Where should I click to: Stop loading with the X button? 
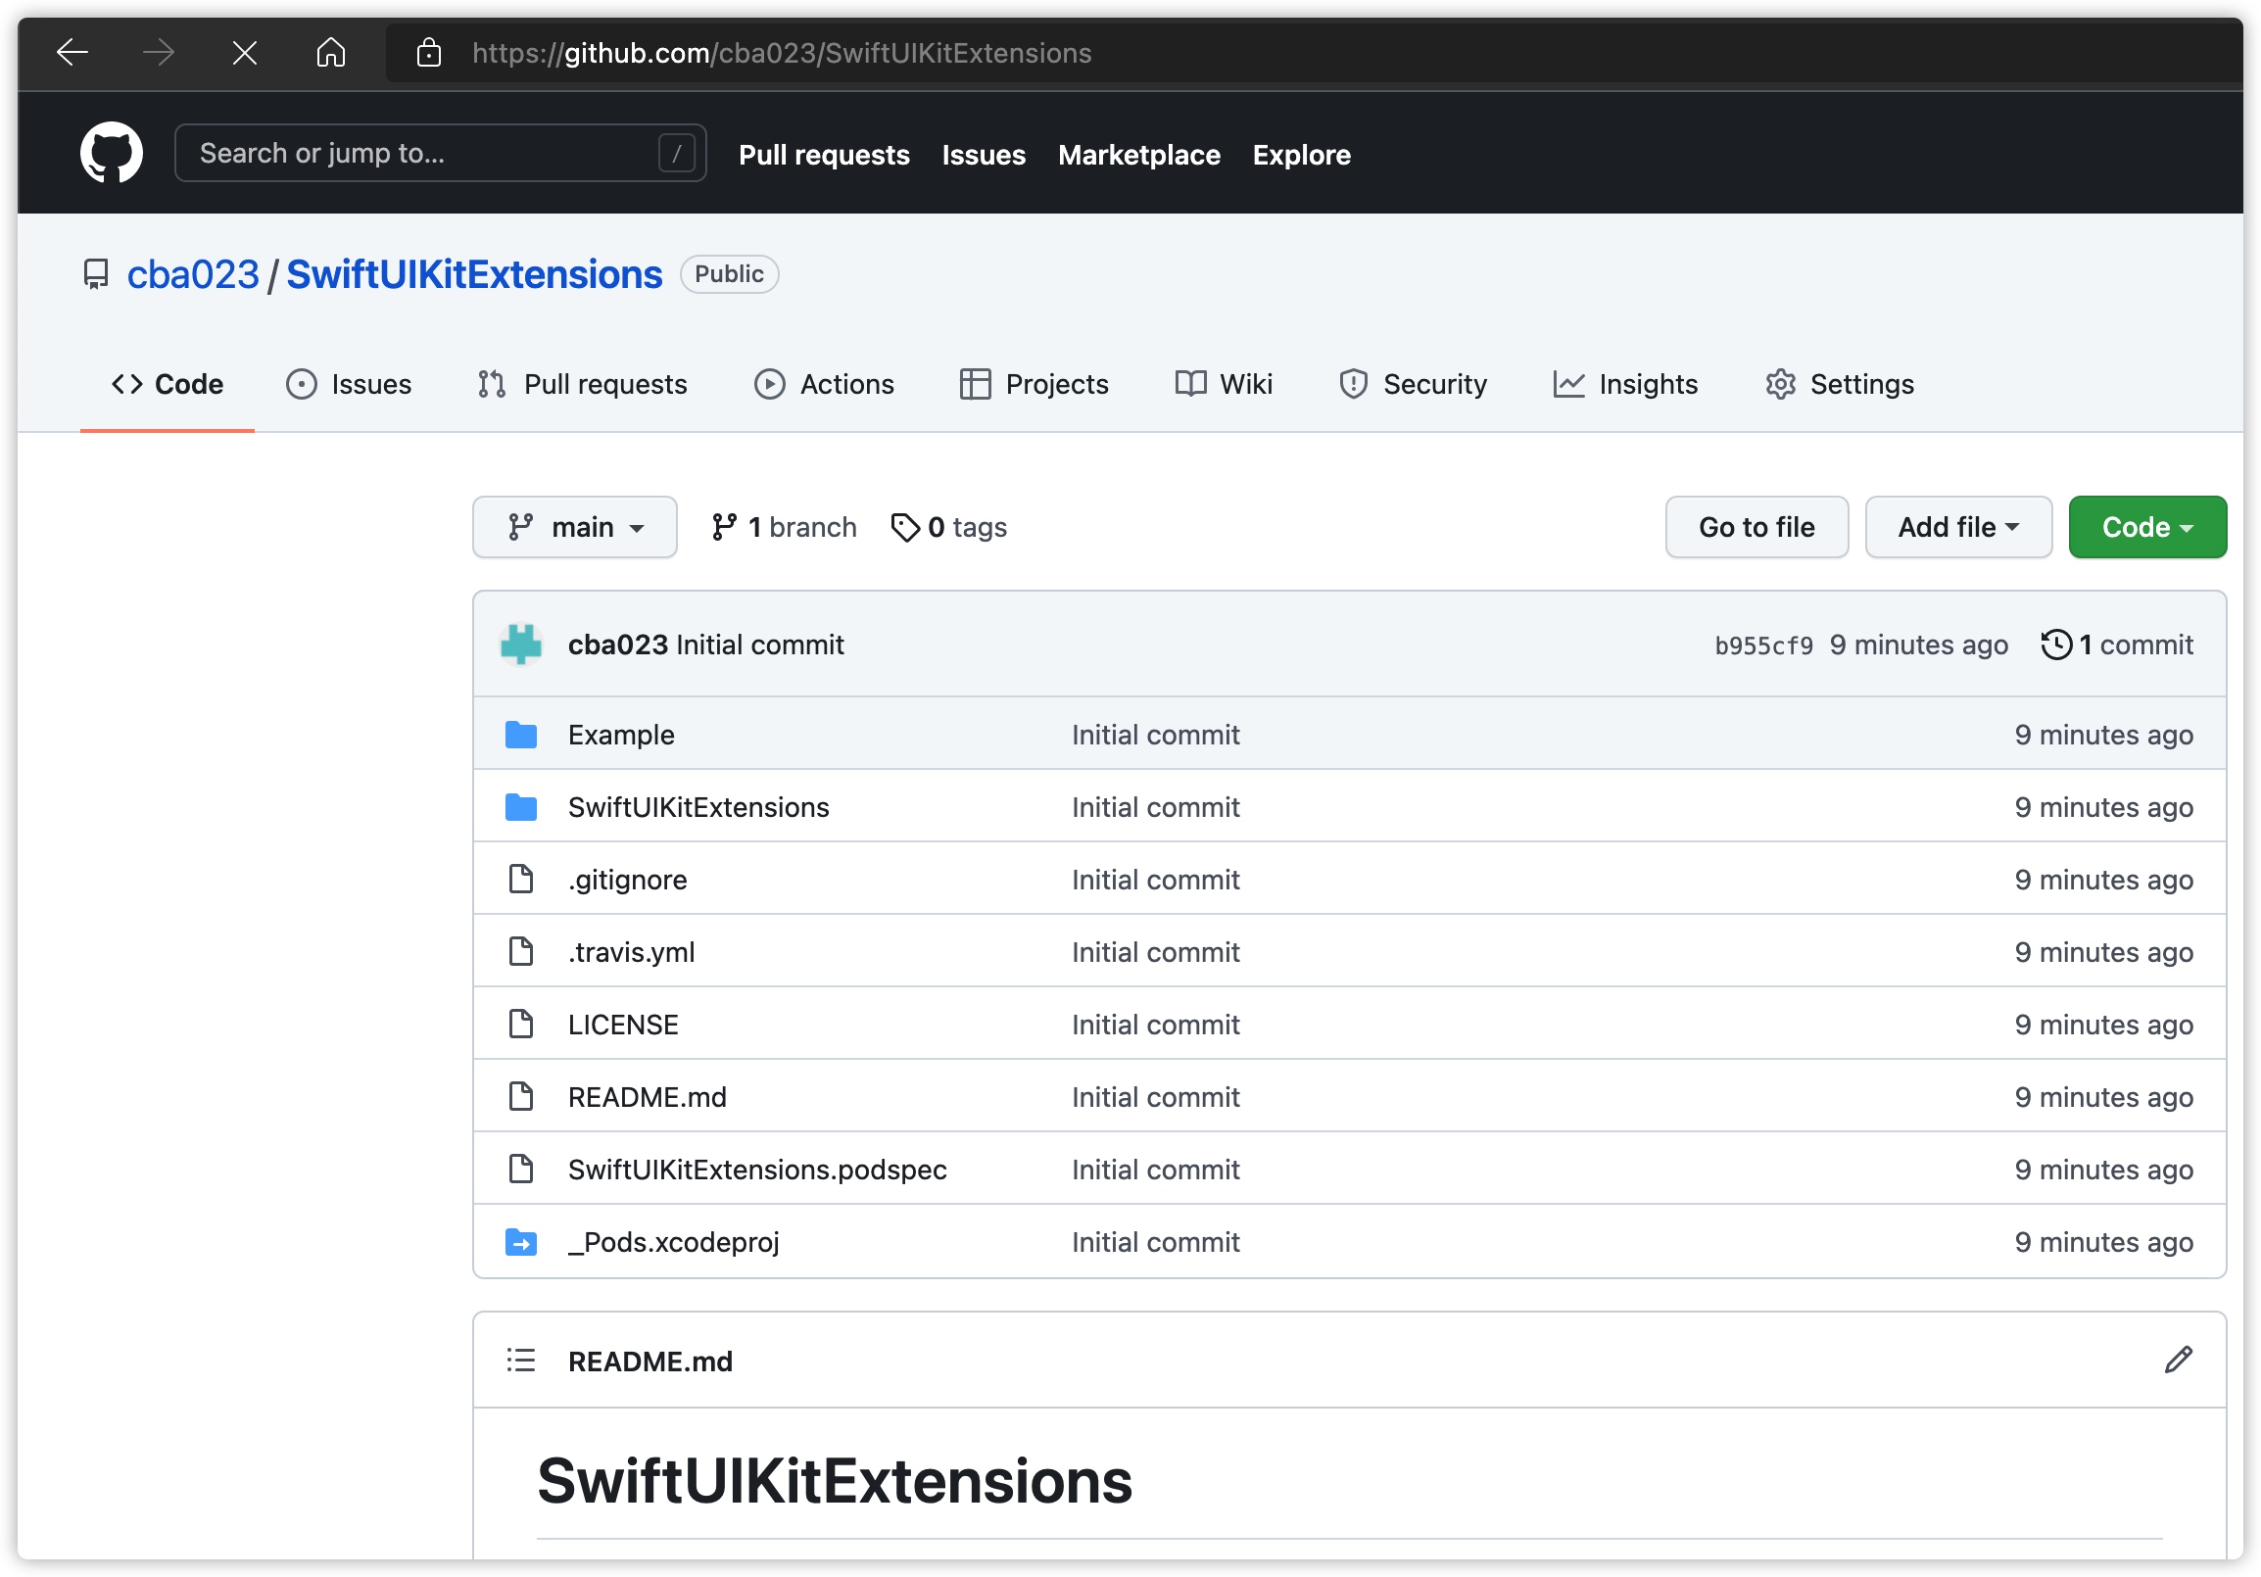coord(244,52)
